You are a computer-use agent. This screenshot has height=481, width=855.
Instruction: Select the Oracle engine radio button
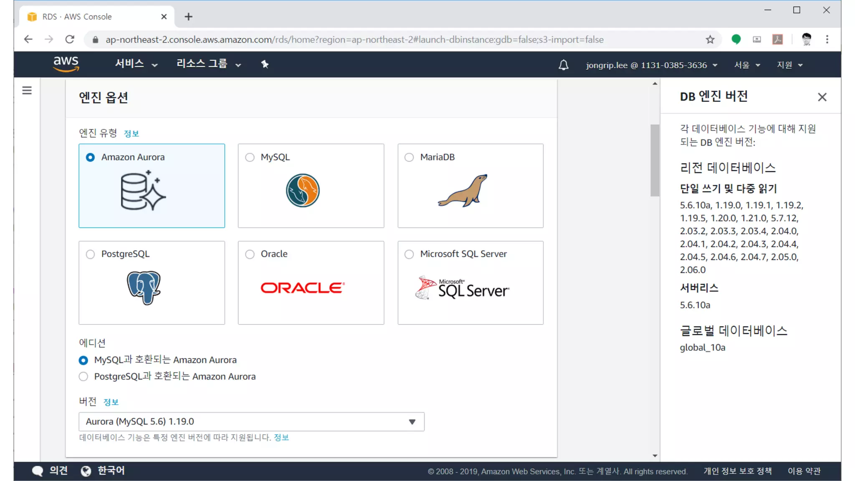(x=250, y=254)
